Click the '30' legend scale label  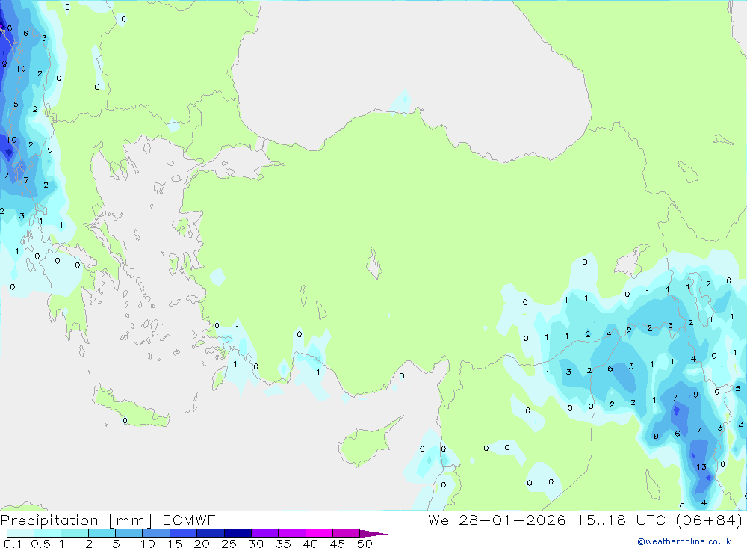[x=255, y=544]
